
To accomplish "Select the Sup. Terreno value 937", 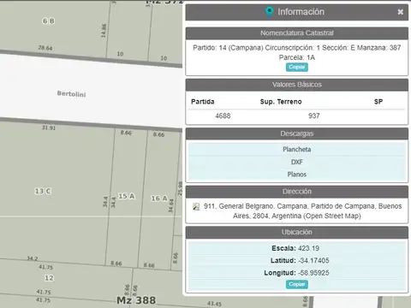I will (x=313, y=115).
